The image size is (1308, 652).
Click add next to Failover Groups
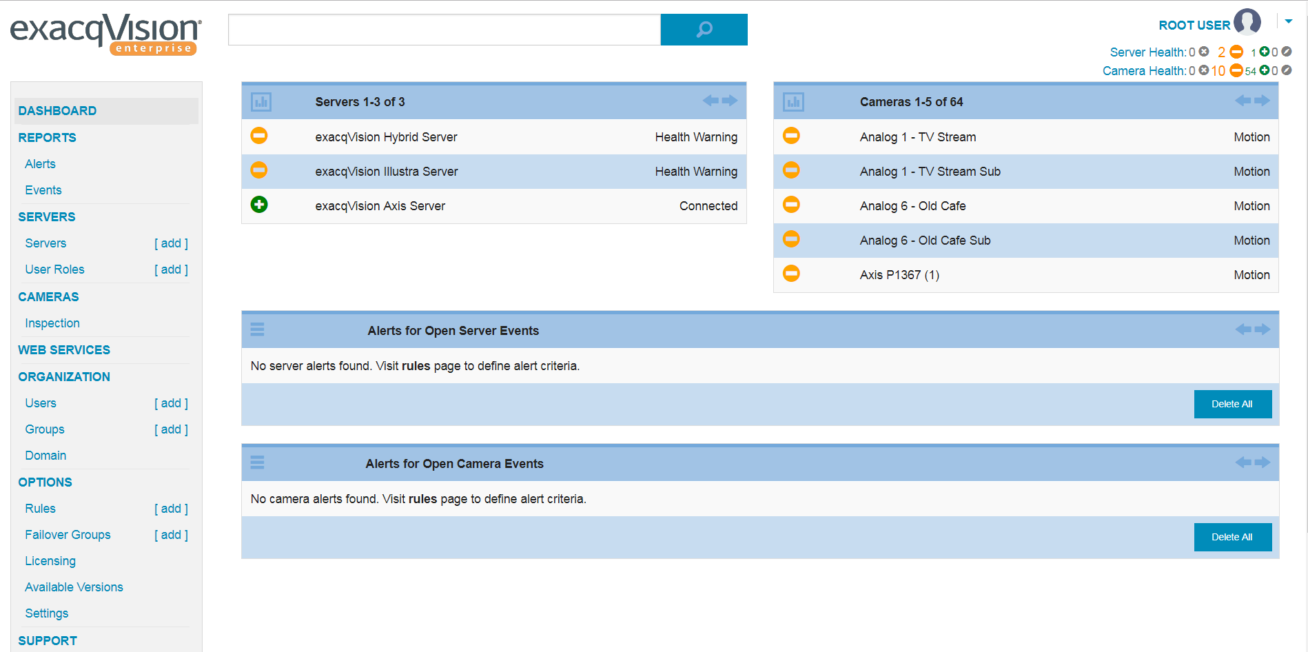(x=171, y=534)
